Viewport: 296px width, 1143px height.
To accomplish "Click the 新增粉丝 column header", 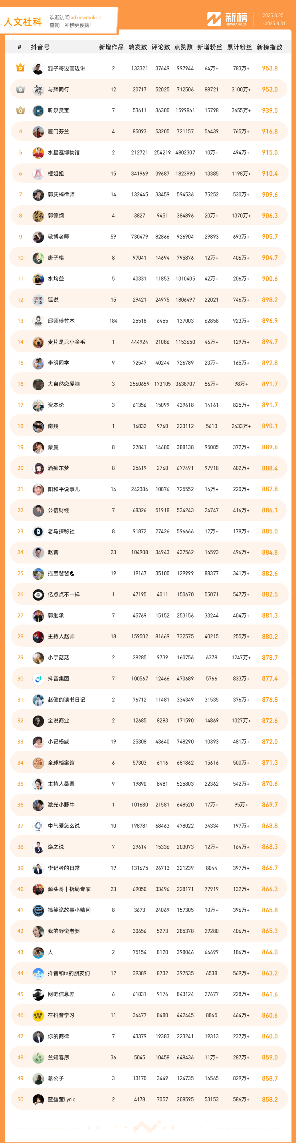I will 210,47.
